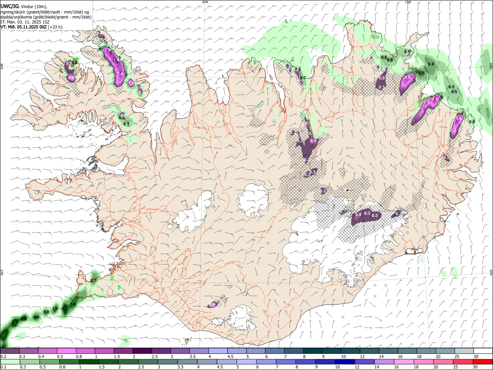Click the 1.3 rain value near Reykjanes
This screenshot has height=370, width=493.
point(64,309)
